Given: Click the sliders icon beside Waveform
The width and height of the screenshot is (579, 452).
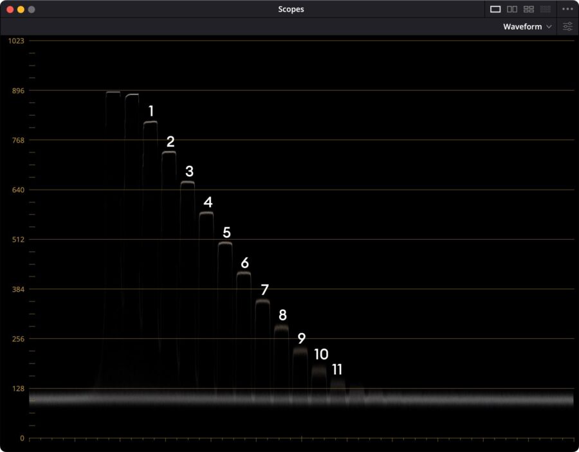Looking at the screenshot, I should pos(567,26).
